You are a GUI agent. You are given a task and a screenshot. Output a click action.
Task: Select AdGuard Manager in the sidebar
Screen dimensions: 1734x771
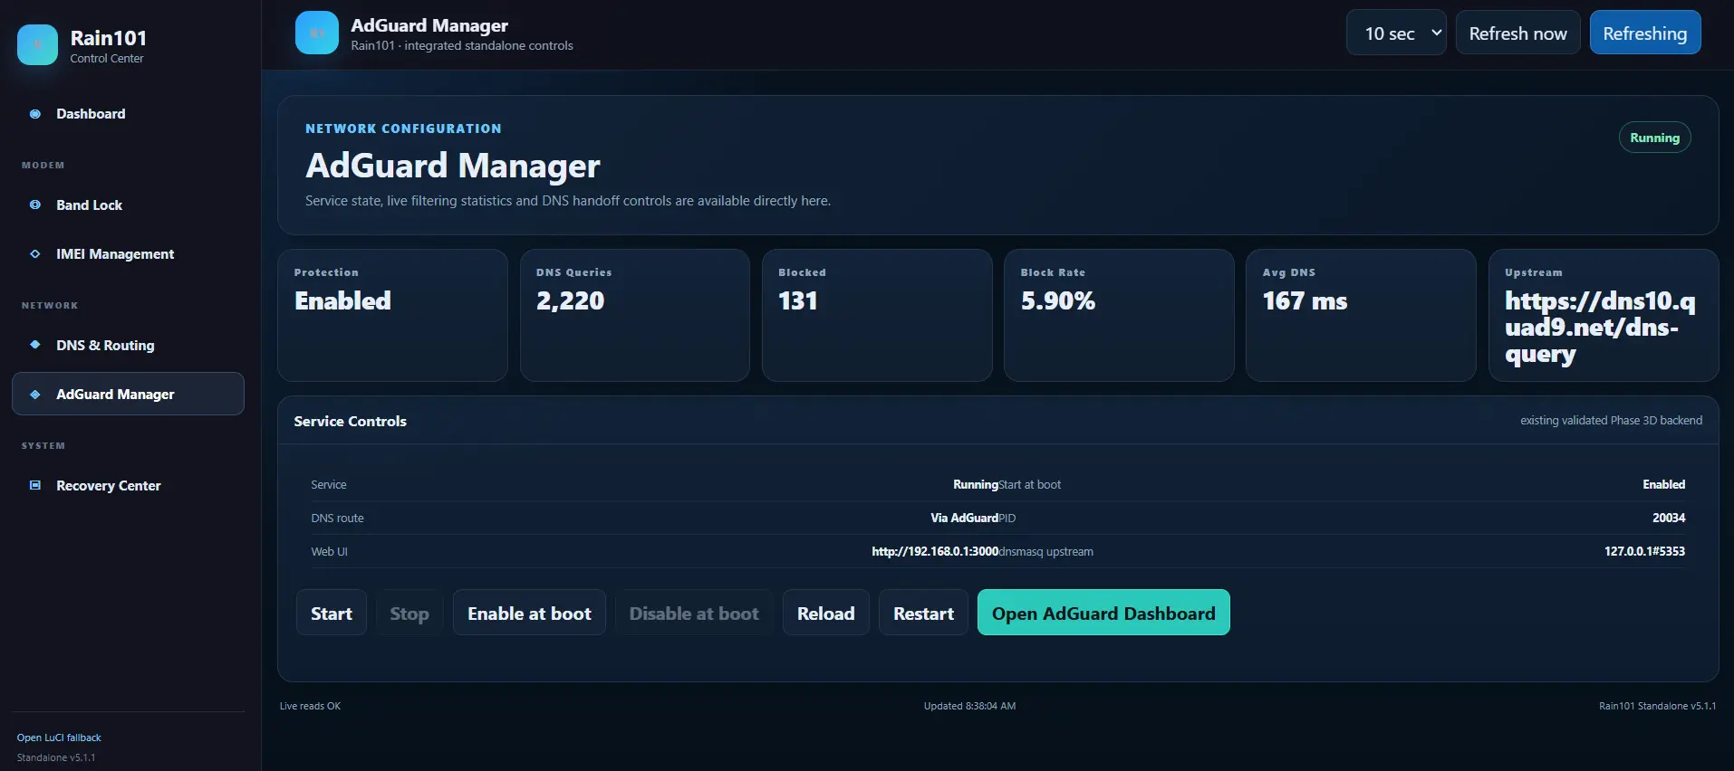(128, 394)
